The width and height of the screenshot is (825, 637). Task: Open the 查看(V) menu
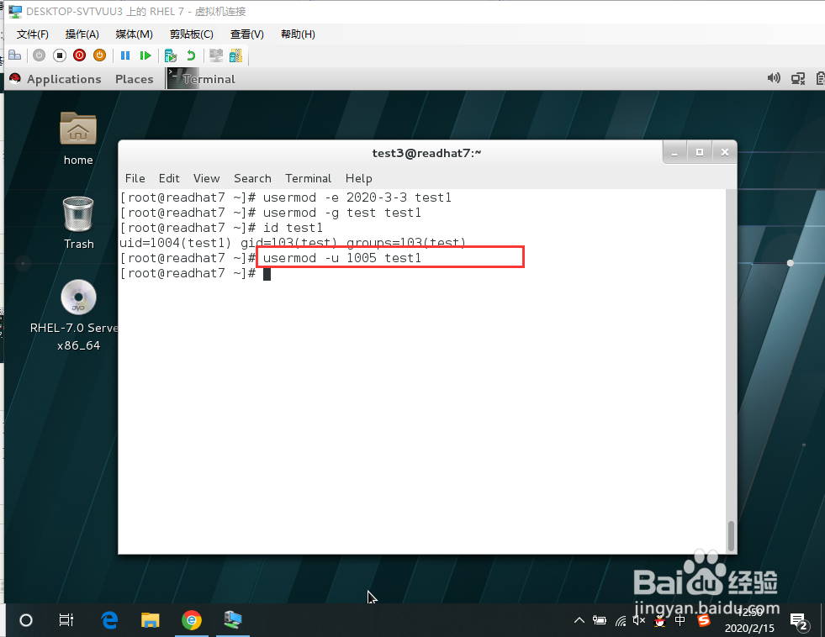246,34
